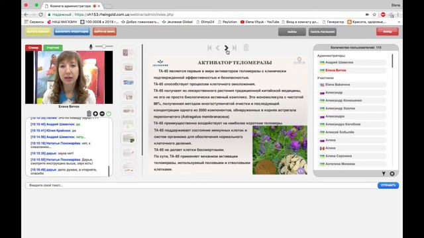Click the microphone icon above the video
This screenshot has height=238, width=424.
[x=91, y=47]
